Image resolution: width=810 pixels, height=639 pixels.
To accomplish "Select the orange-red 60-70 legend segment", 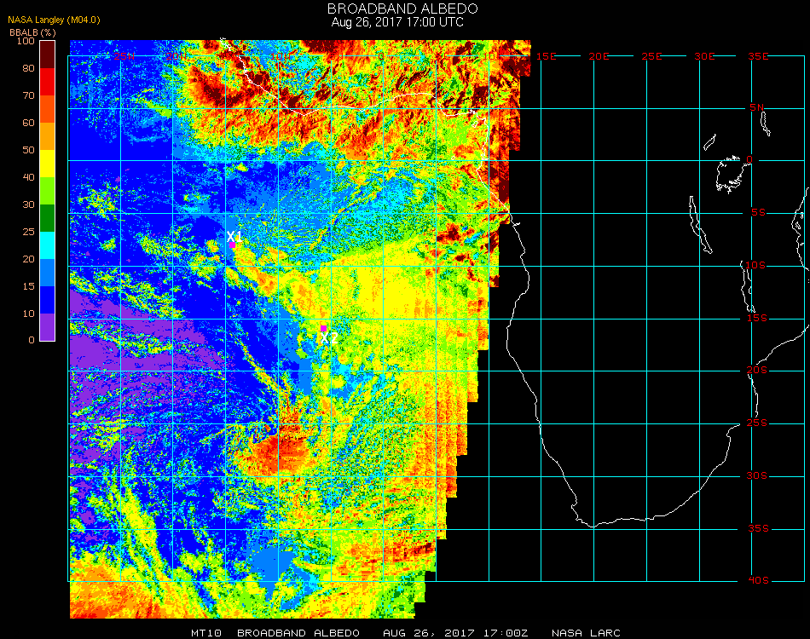I will point(48,109).
